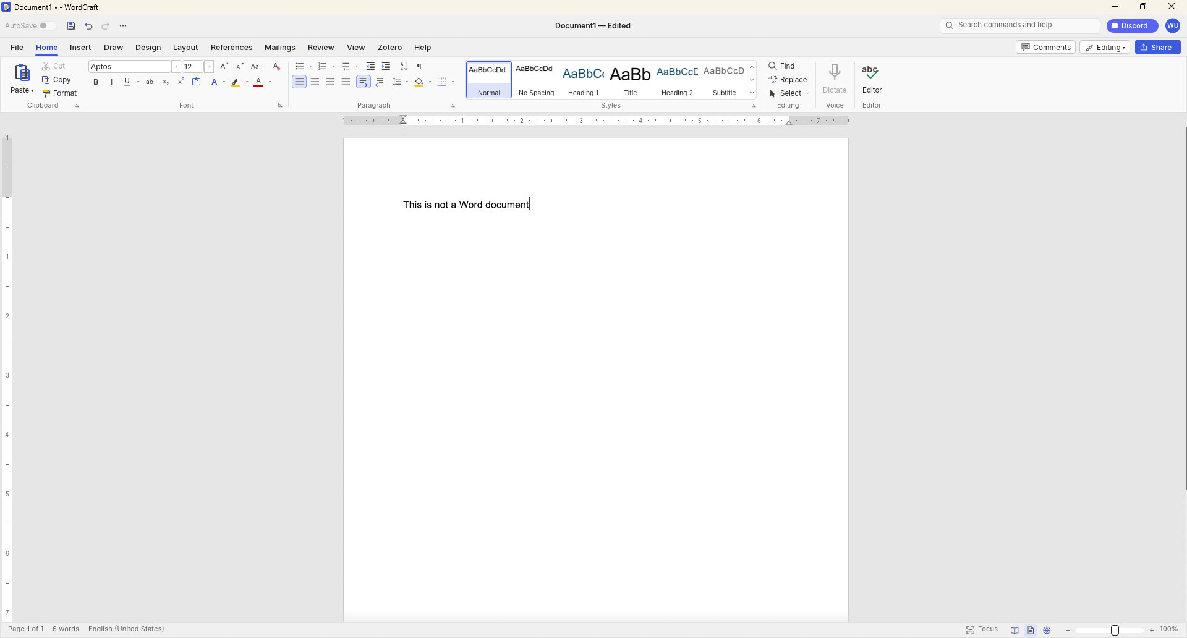Screen dimensions: 1187x638
Task: Open the Insert tab
Action: [x=80, y=48]
